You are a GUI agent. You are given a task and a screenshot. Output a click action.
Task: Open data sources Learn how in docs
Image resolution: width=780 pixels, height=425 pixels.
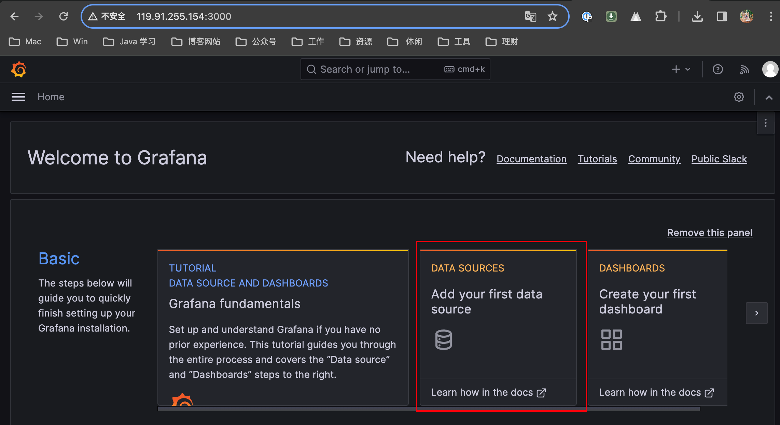[489, 392]
